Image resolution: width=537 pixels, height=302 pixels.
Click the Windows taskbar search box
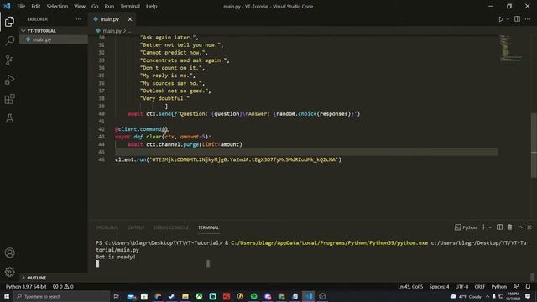click(61, 296)
